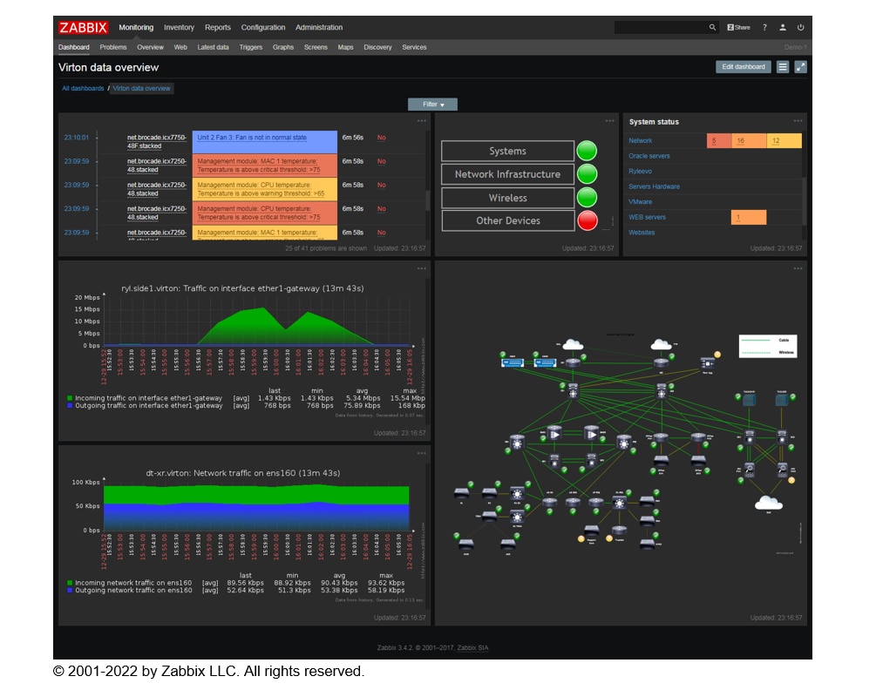Click the left cloud icon in network map

point(573,344)
